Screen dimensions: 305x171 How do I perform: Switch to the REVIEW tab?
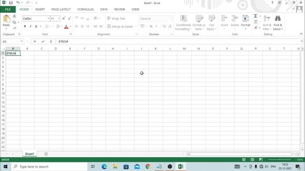point(120,9)
